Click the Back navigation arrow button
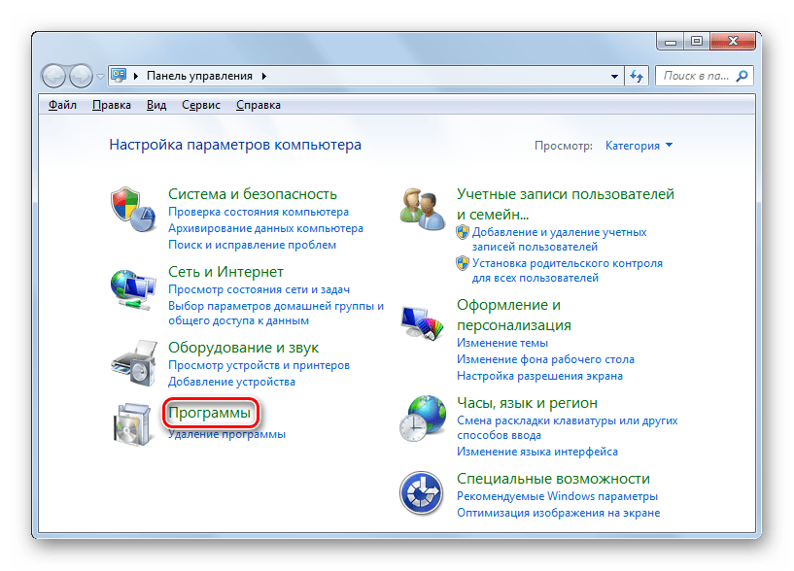This screenshot has width=794, height=571. click(x=53, y=77)
